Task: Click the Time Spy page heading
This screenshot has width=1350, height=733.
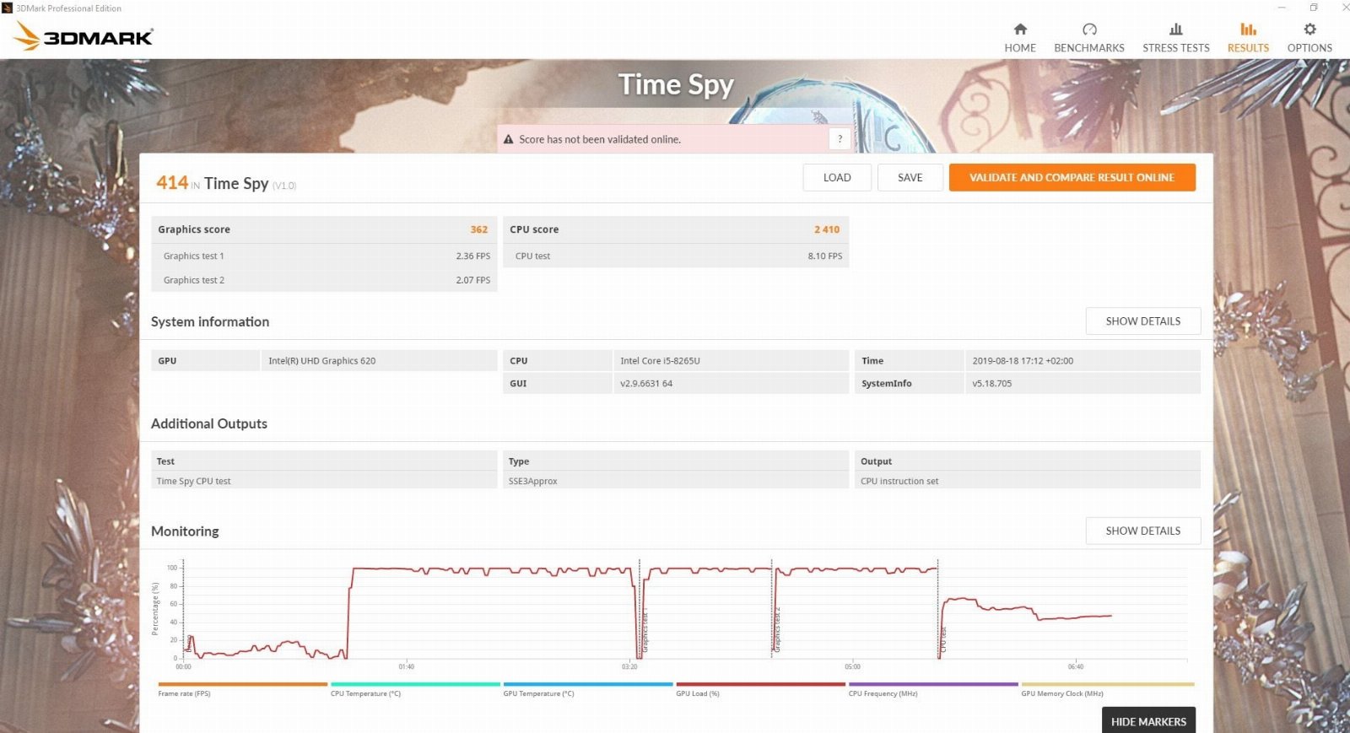Action: tap(676, 85)
